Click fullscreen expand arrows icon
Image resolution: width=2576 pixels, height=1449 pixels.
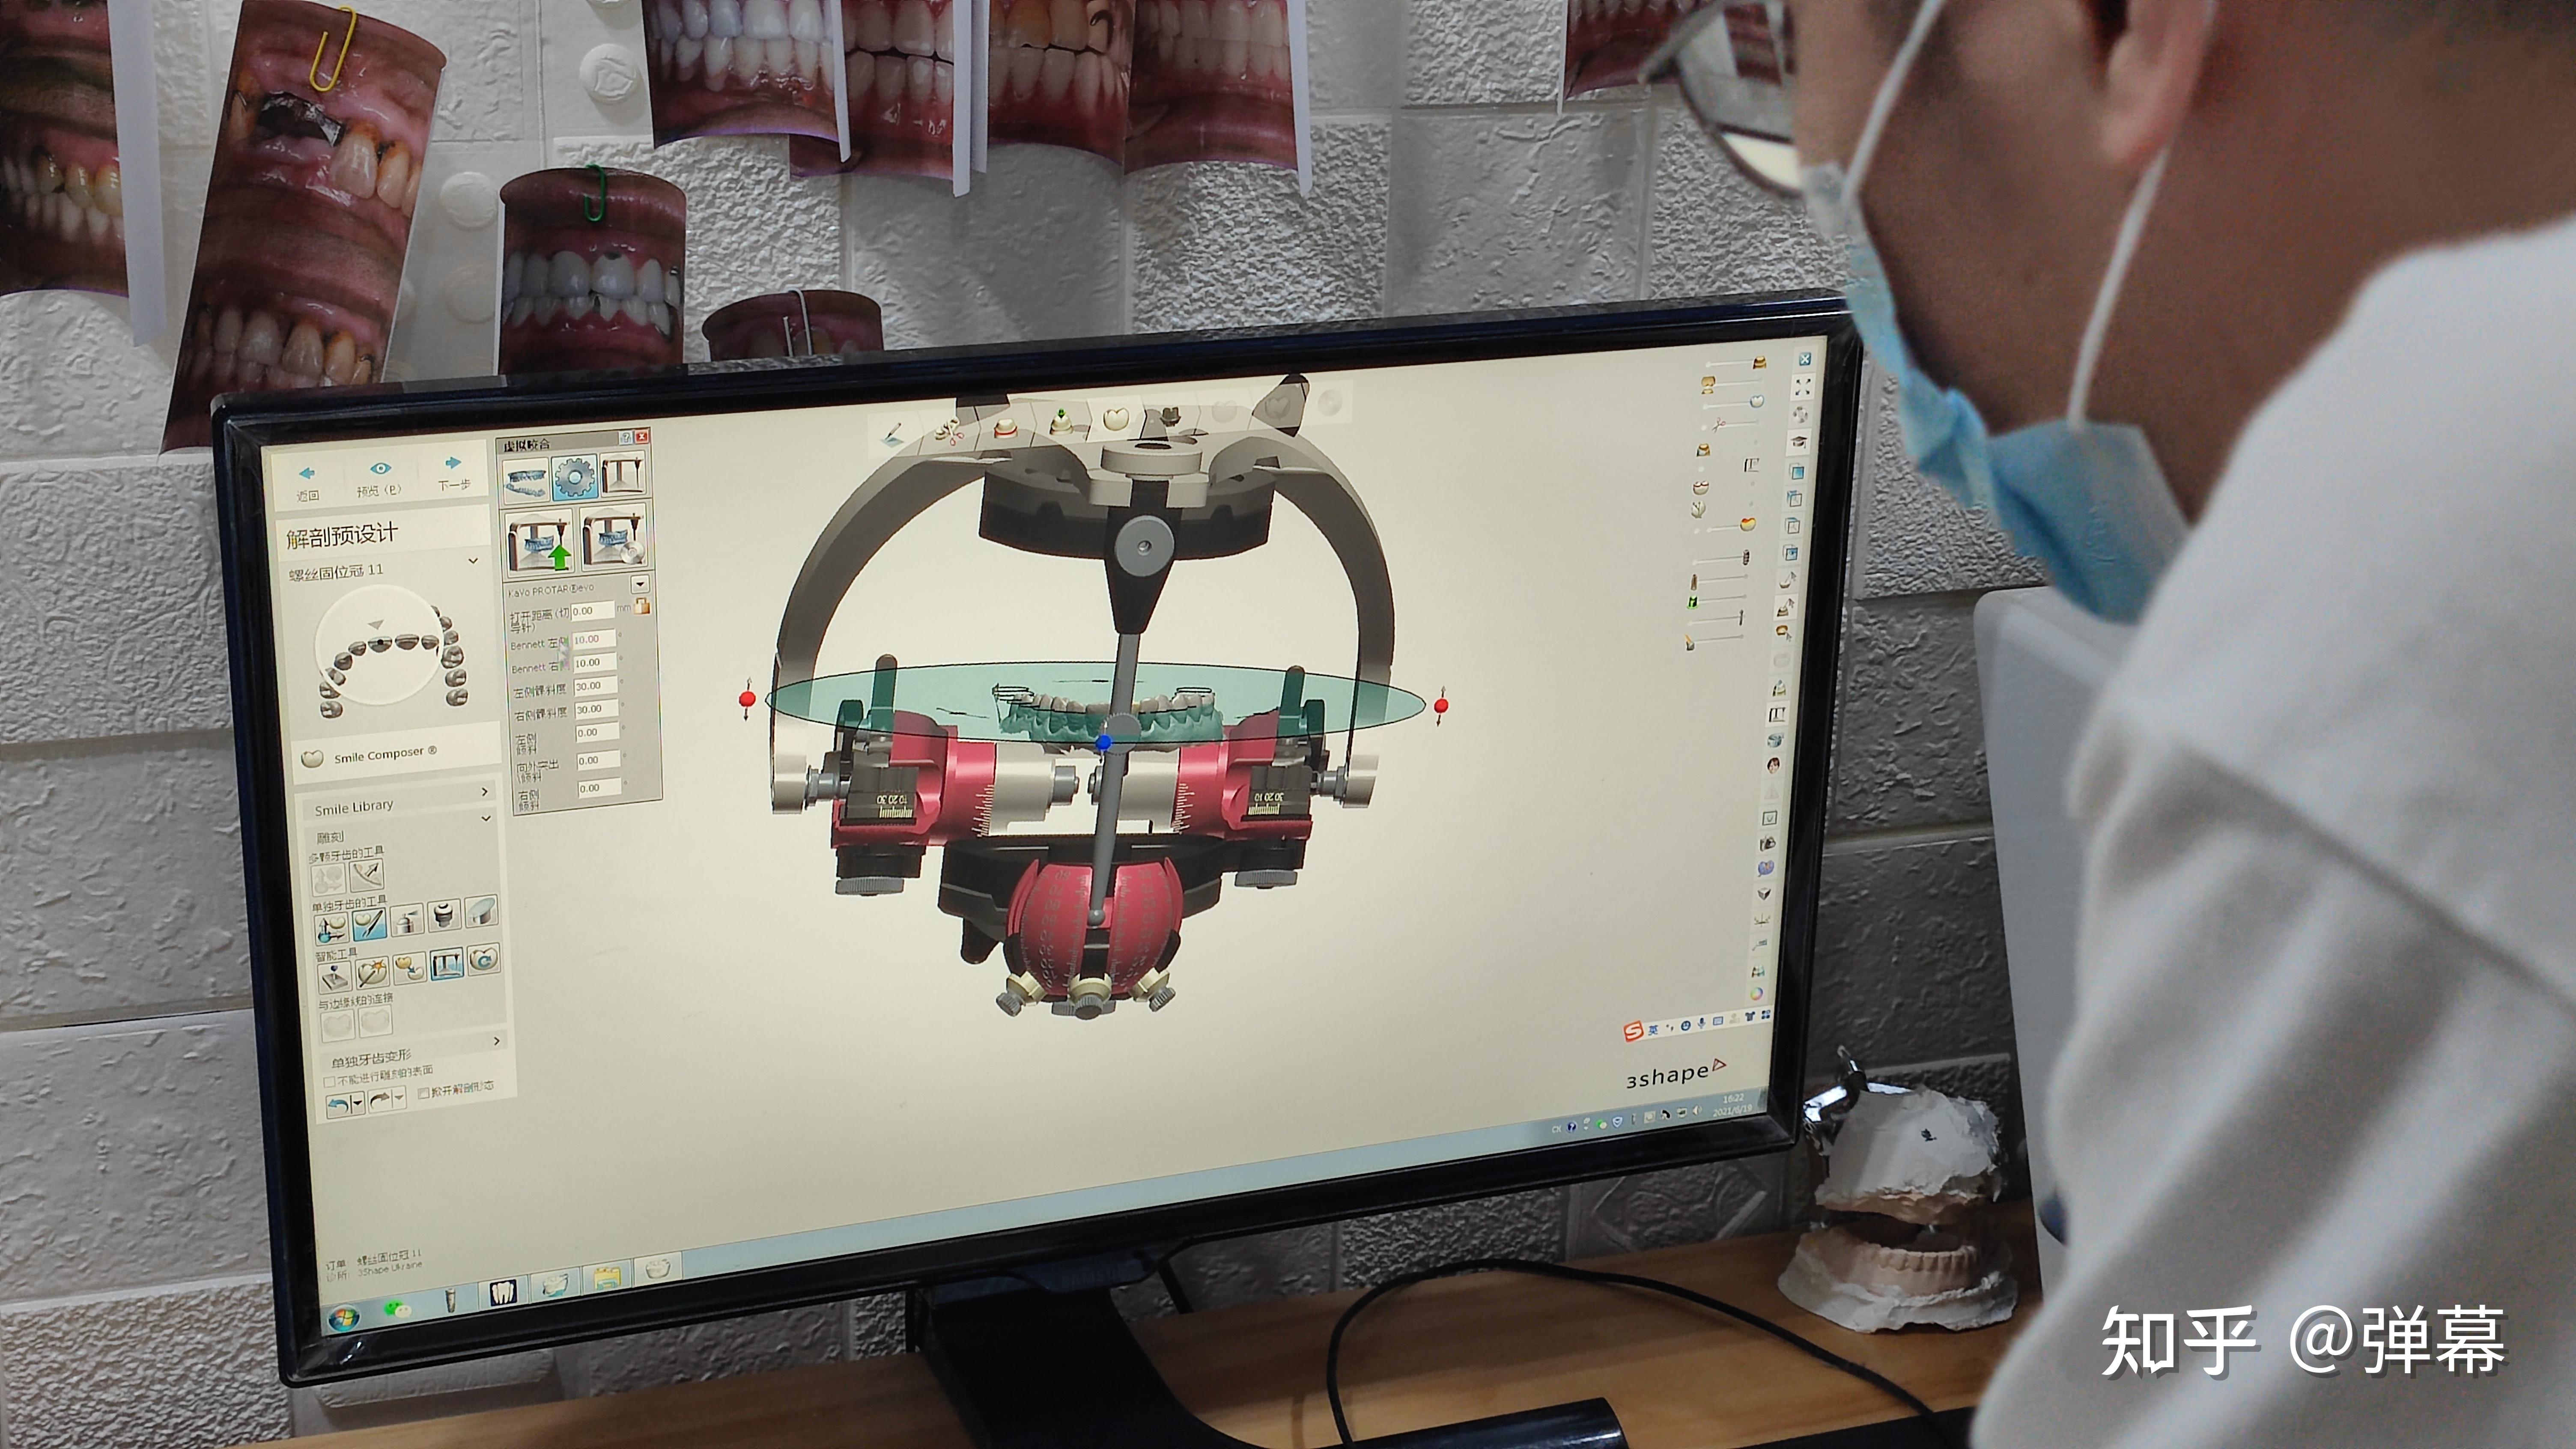point(1803,386)
